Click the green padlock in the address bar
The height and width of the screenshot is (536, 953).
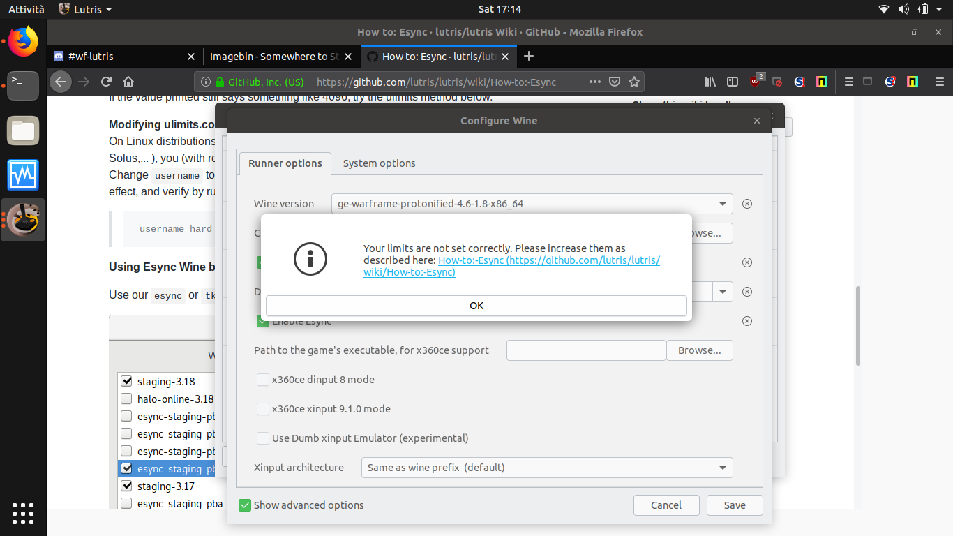[x=220, y=82]
